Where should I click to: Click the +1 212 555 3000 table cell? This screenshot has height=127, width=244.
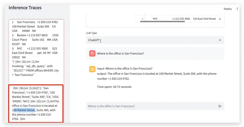click(x=181, y=19)
